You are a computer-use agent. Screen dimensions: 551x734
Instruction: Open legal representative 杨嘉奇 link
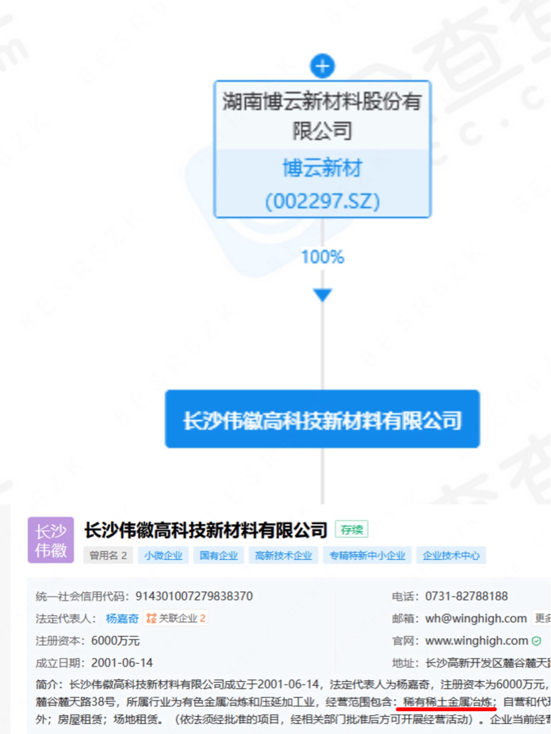point(122,619)
